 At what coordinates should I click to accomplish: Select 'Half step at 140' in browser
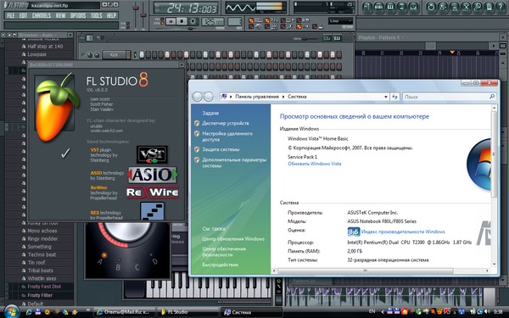point(45,47)
